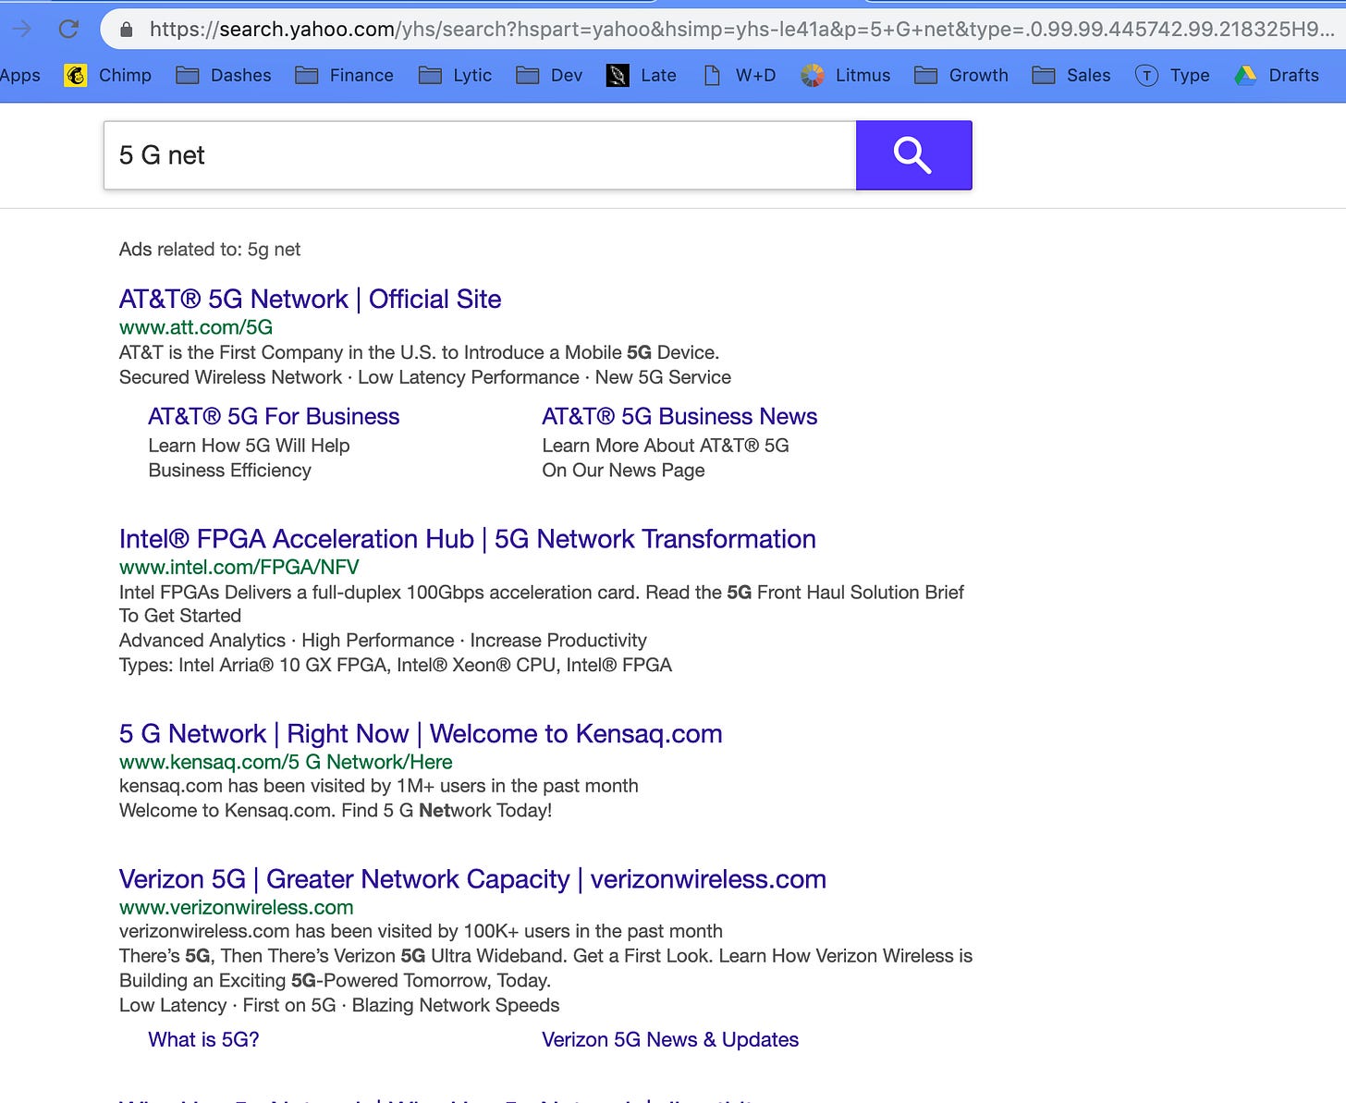Click the www.att.com/5G green URL
Screen dimensions: 1346x1103
(x=196, y=327)
